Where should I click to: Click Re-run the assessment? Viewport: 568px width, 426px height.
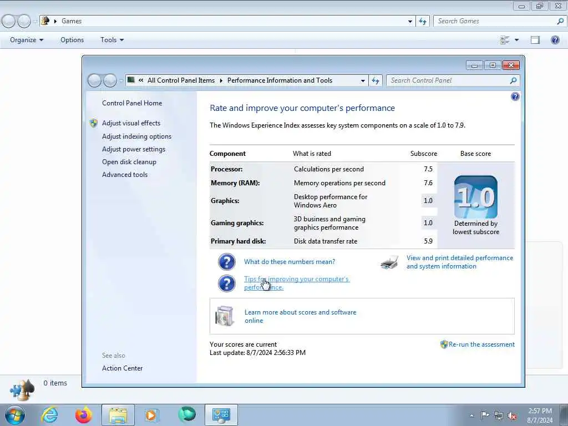click(481, 344)
